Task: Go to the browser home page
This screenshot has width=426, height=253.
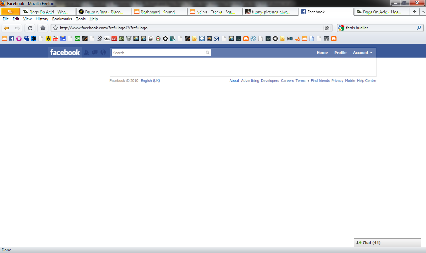Action: click(x=43, y=28)
